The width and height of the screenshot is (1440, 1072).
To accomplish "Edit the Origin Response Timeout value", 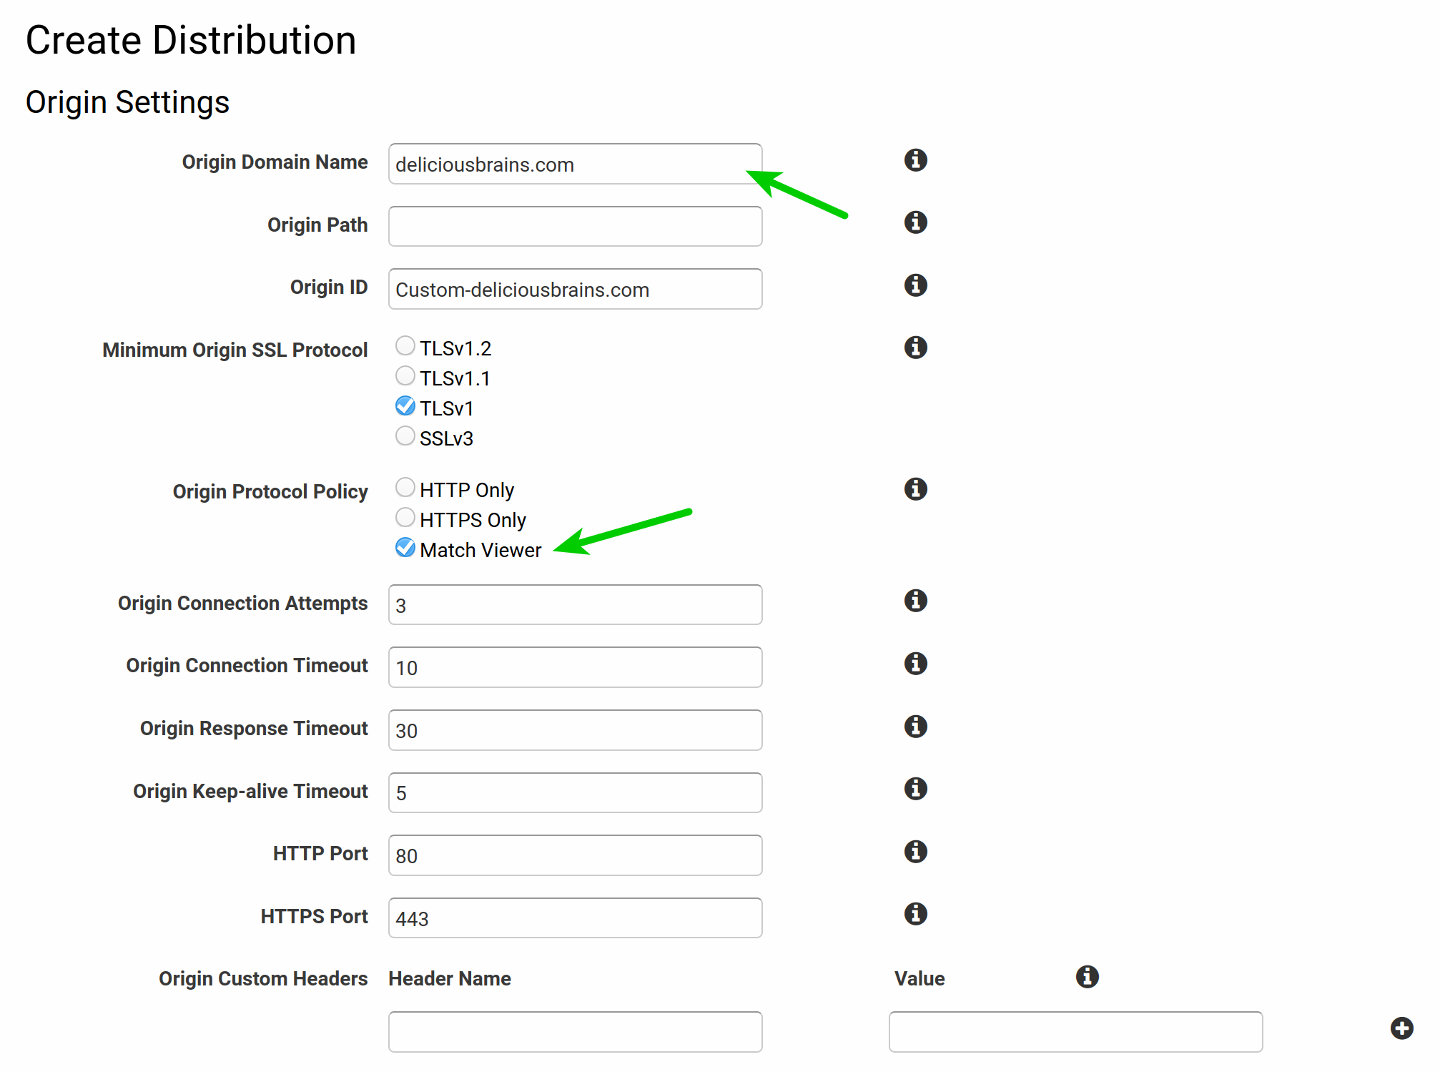I will [575, 730].
